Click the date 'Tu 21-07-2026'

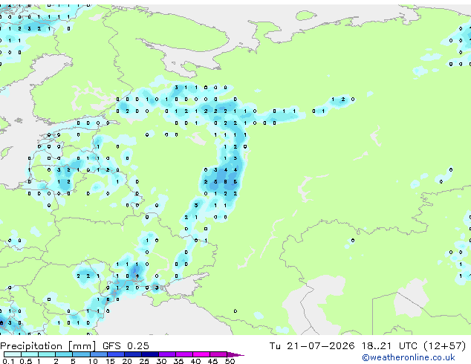(x=312, y=346)
